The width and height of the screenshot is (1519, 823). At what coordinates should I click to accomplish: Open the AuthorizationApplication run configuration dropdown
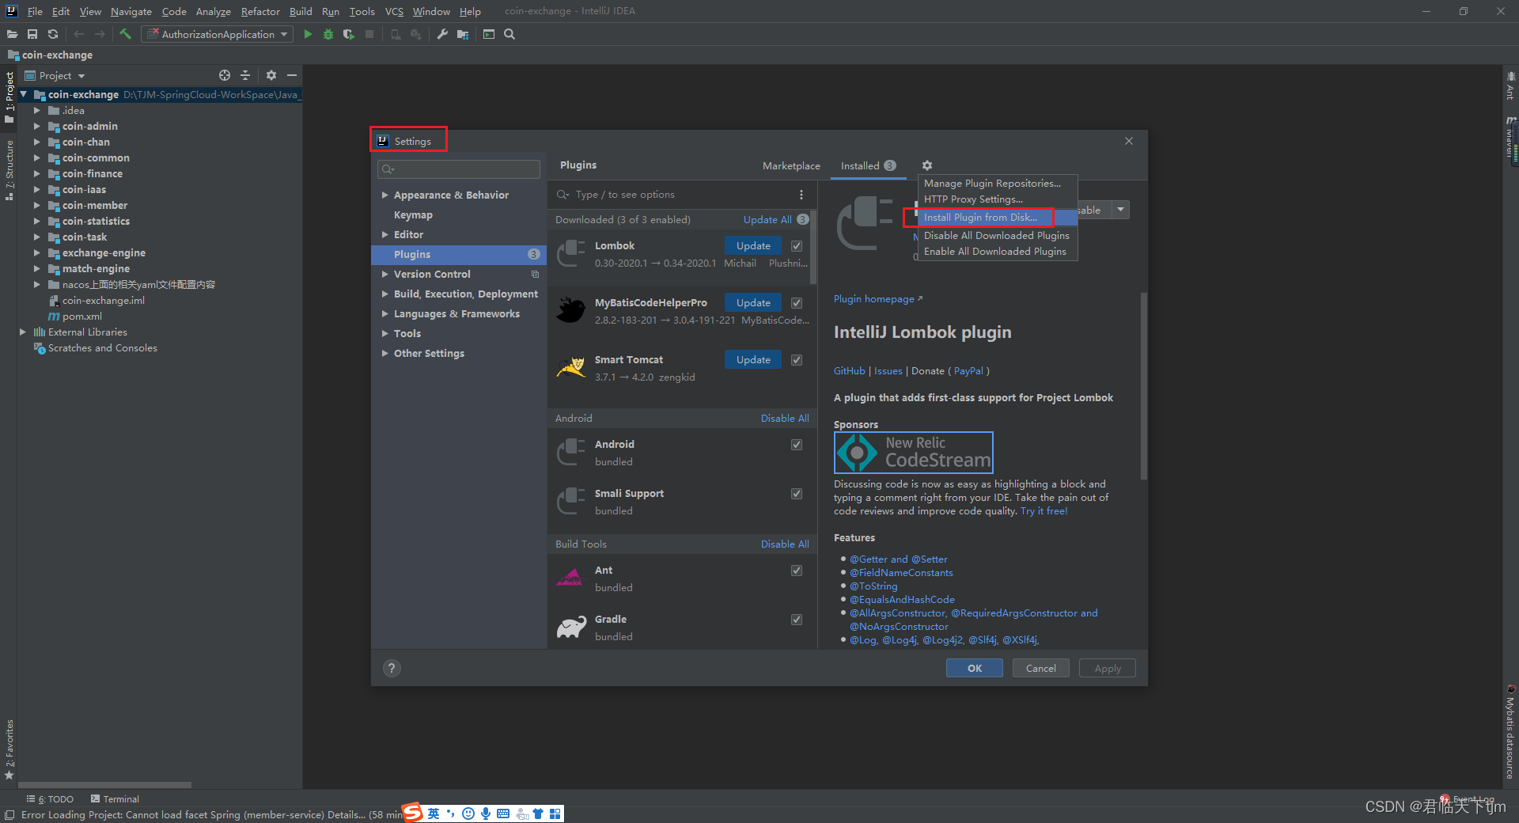(x=283, y=34)
